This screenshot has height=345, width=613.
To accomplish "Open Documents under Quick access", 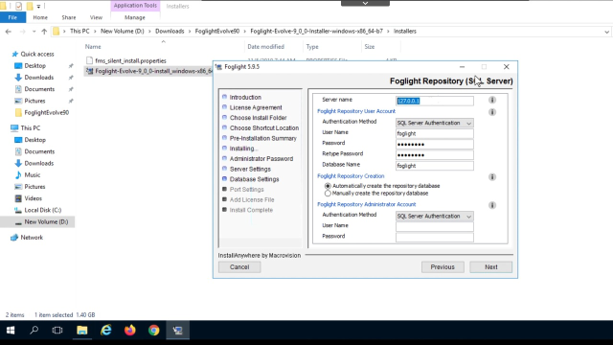I will (x=39, y=89).
